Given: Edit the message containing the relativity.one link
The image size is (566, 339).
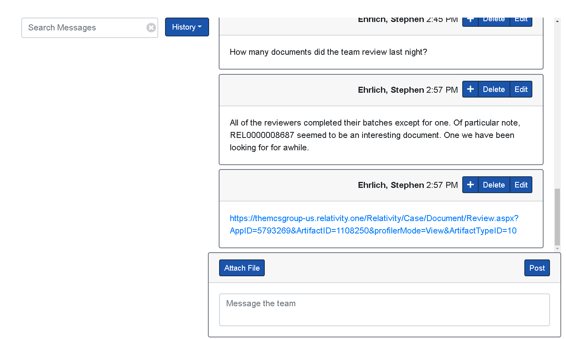Looking at the screenshot, I should click(x=521, y=185).
